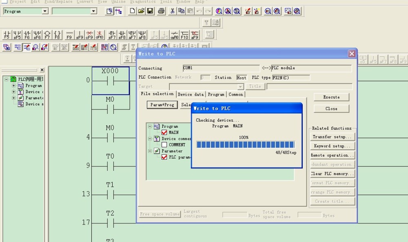Screen dimensions: 408x242
Task: Select the File selection tab
Action: [157, 94]
